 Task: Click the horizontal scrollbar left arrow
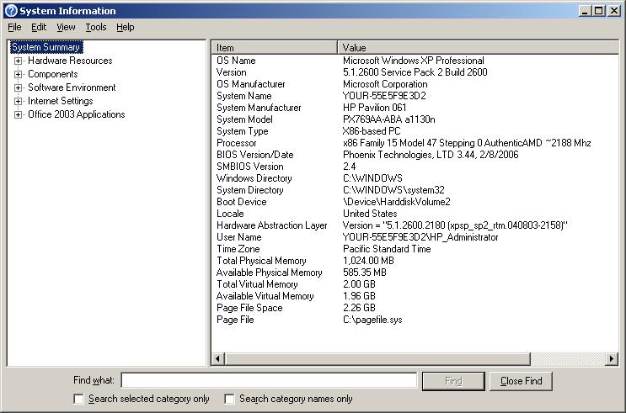tap(218, 359)
